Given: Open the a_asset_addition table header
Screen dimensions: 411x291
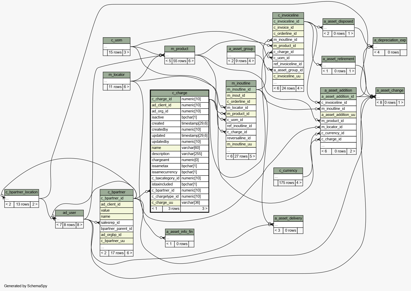Looking at the screenshot, I should pos(338,90).
